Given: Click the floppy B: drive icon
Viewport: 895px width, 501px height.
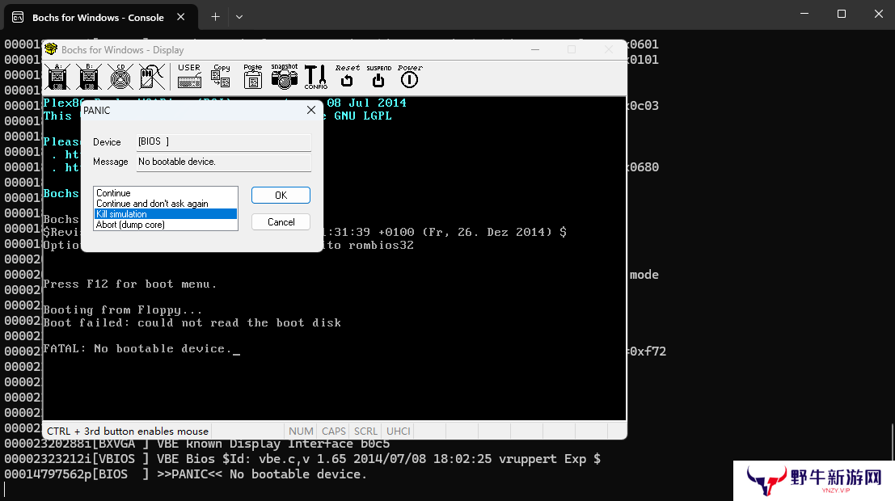Looking at the screenshot, I should (89, 77).
